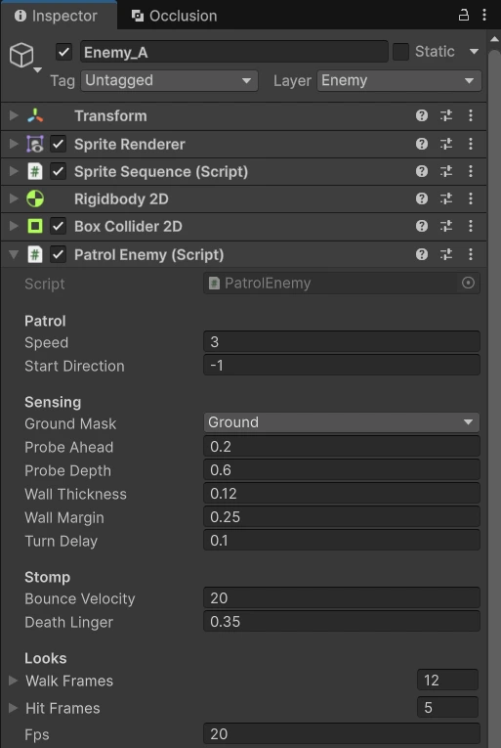
Task: Disable the Box Collider 2D checkbox
Action: click(59, 226)
